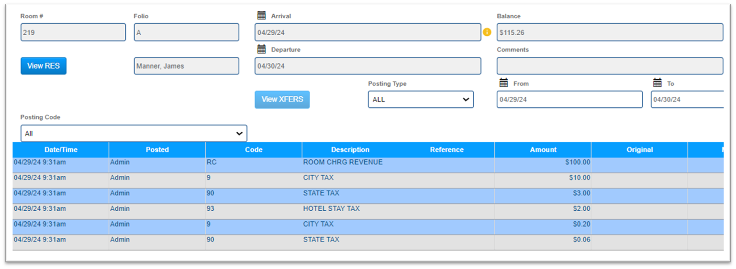Edit the From date field

point(569,100)
